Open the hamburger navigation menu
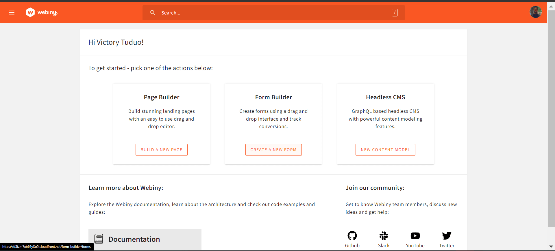The width and height of the screenshot is (555, 251). [x=12, y=12]
